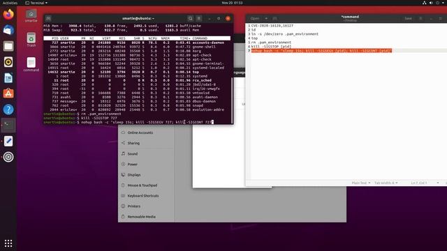The width and height of the screenshot is (447, 251).
Task: Switch to Text Editor via dock icon
Action: (8, 141)
